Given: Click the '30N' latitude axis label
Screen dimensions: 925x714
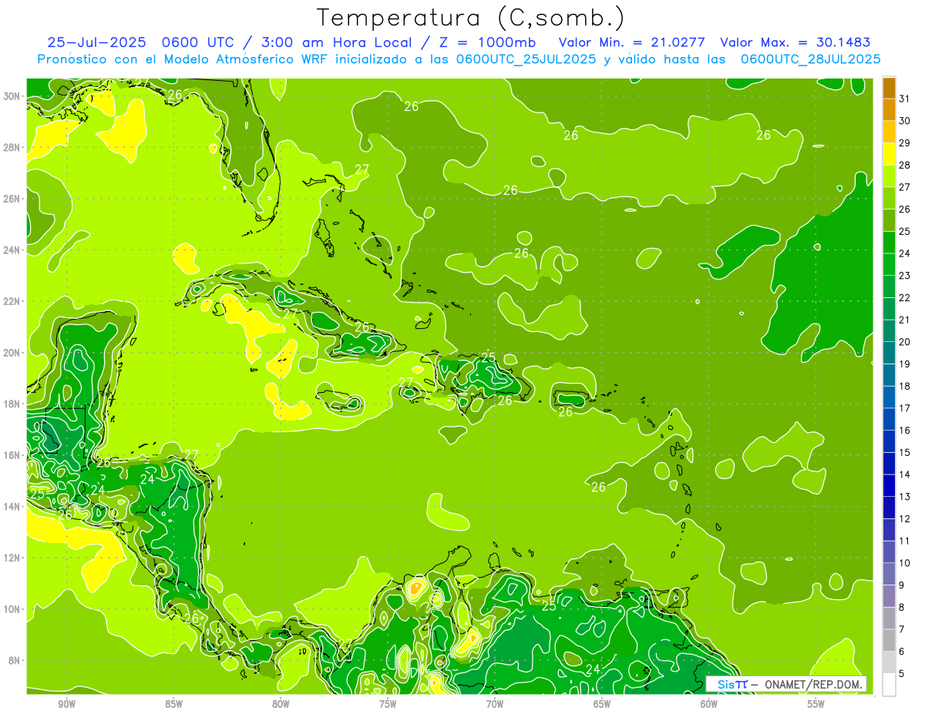Looking at the screenshot, I should coord(12,96).
